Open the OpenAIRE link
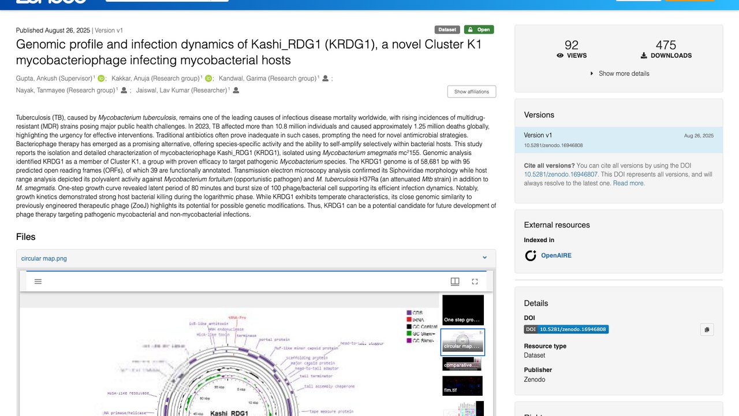Image resolution: width=739 pixels, height=416 pixels. tap(556, 255)
